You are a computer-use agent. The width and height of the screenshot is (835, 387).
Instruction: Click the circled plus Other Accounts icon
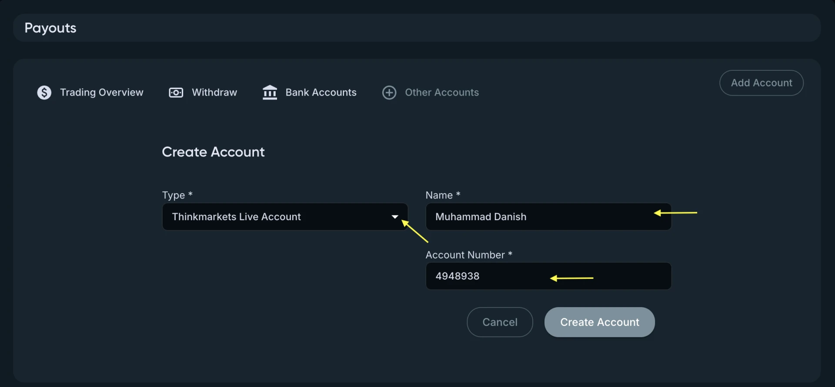tap(389, 93)
